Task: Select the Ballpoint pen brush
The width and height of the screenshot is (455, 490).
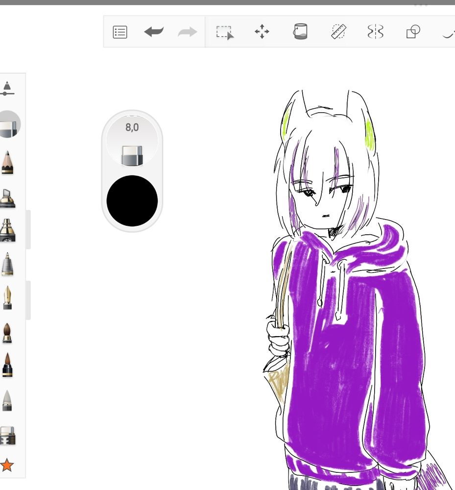Action: pos(7,265)
